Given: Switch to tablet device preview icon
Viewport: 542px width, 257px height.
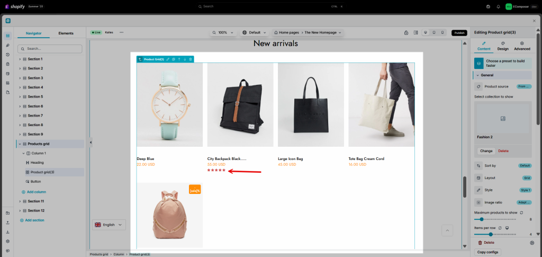Looking at the screenshot, I should click(x=434, y=32).
